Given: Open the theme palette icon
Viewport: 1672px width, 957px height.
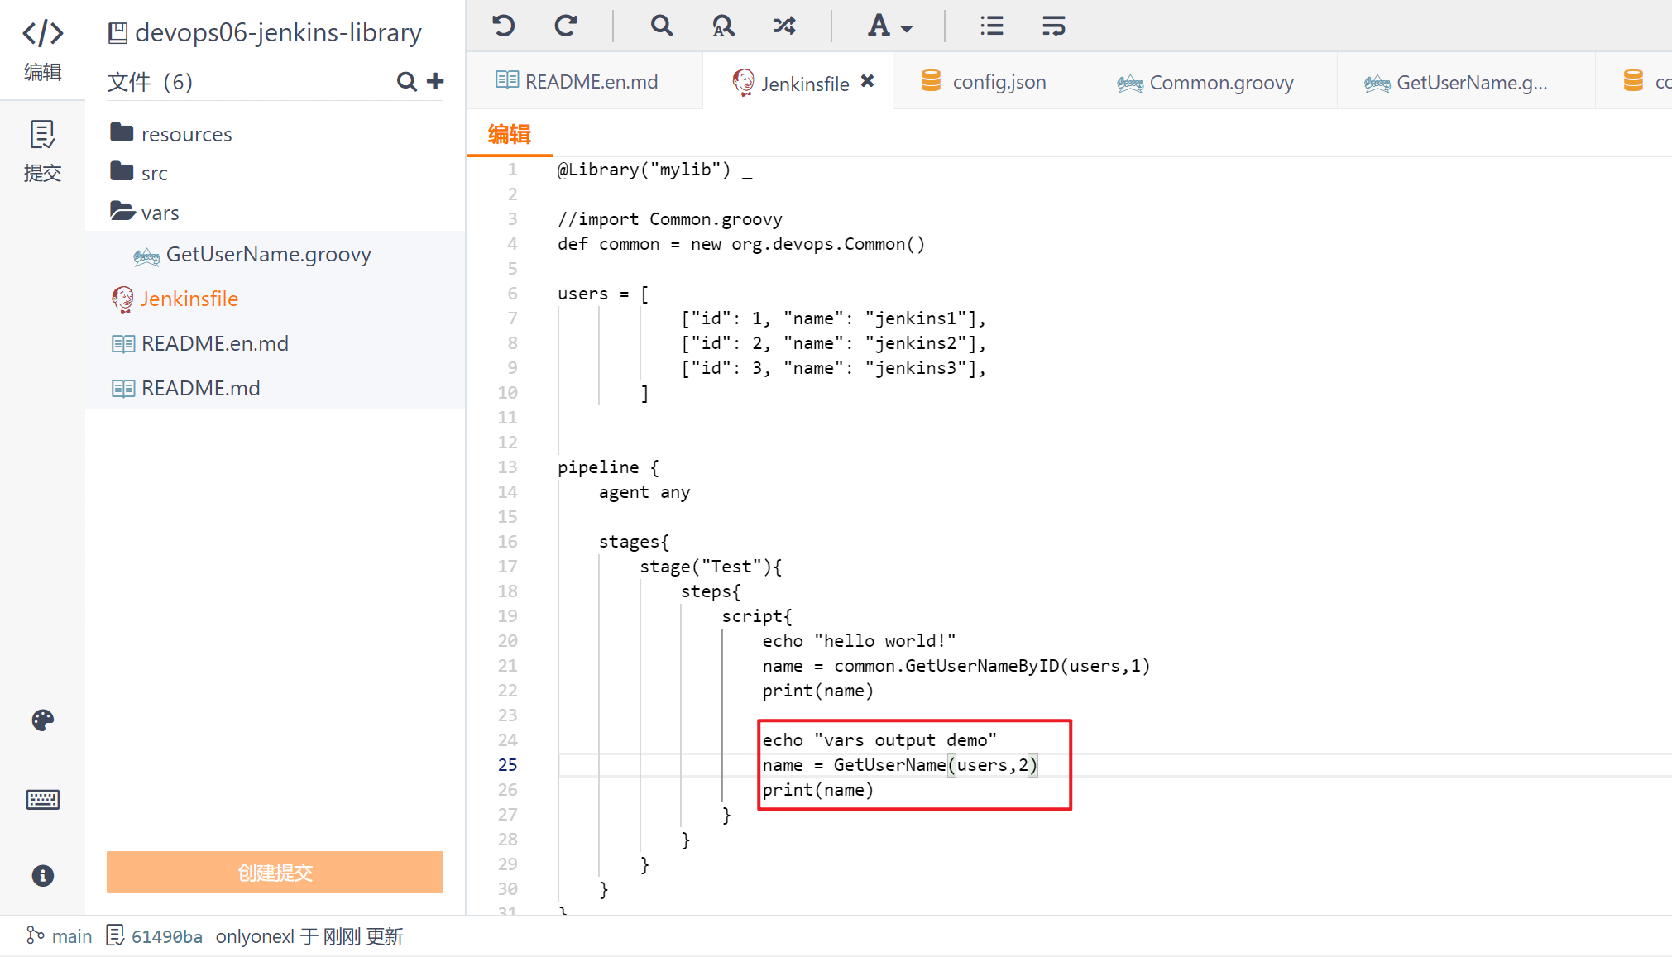Looking at the screenshot, I should click(x=42, y=720).
